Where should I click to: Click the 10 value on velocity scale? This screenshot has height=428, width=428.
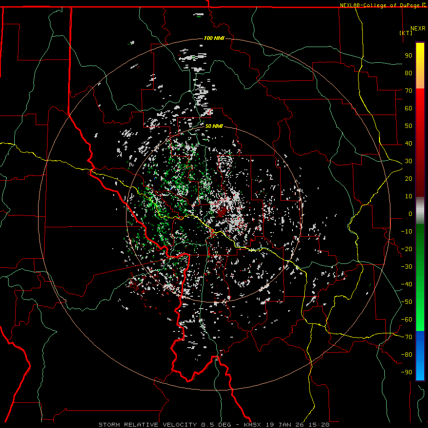pyautogui.click(x=409, y=196)
